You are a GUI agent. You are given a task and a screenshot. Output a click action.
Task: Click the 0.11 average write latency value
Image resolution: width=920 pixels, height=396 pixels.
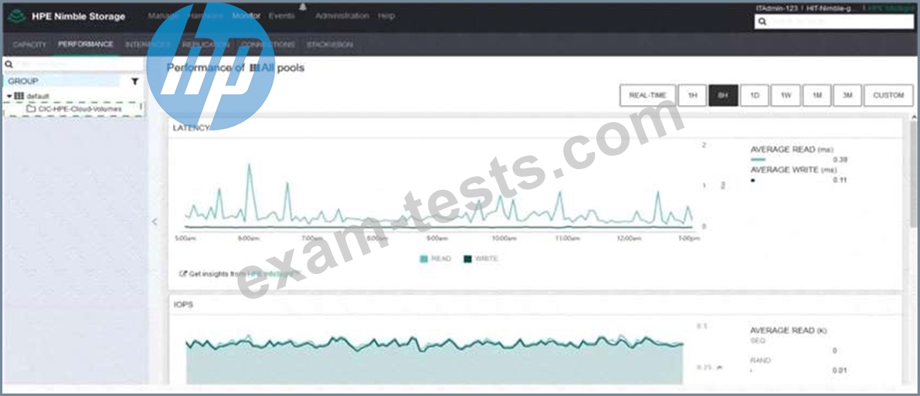tap(840, 180)
